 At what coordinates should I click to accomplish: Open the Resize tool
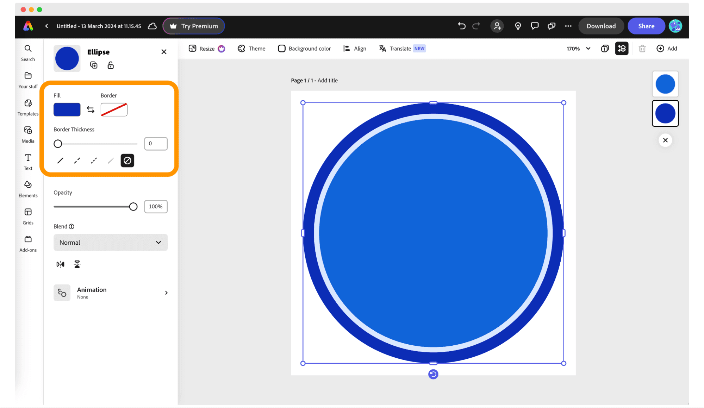point(207,49)
